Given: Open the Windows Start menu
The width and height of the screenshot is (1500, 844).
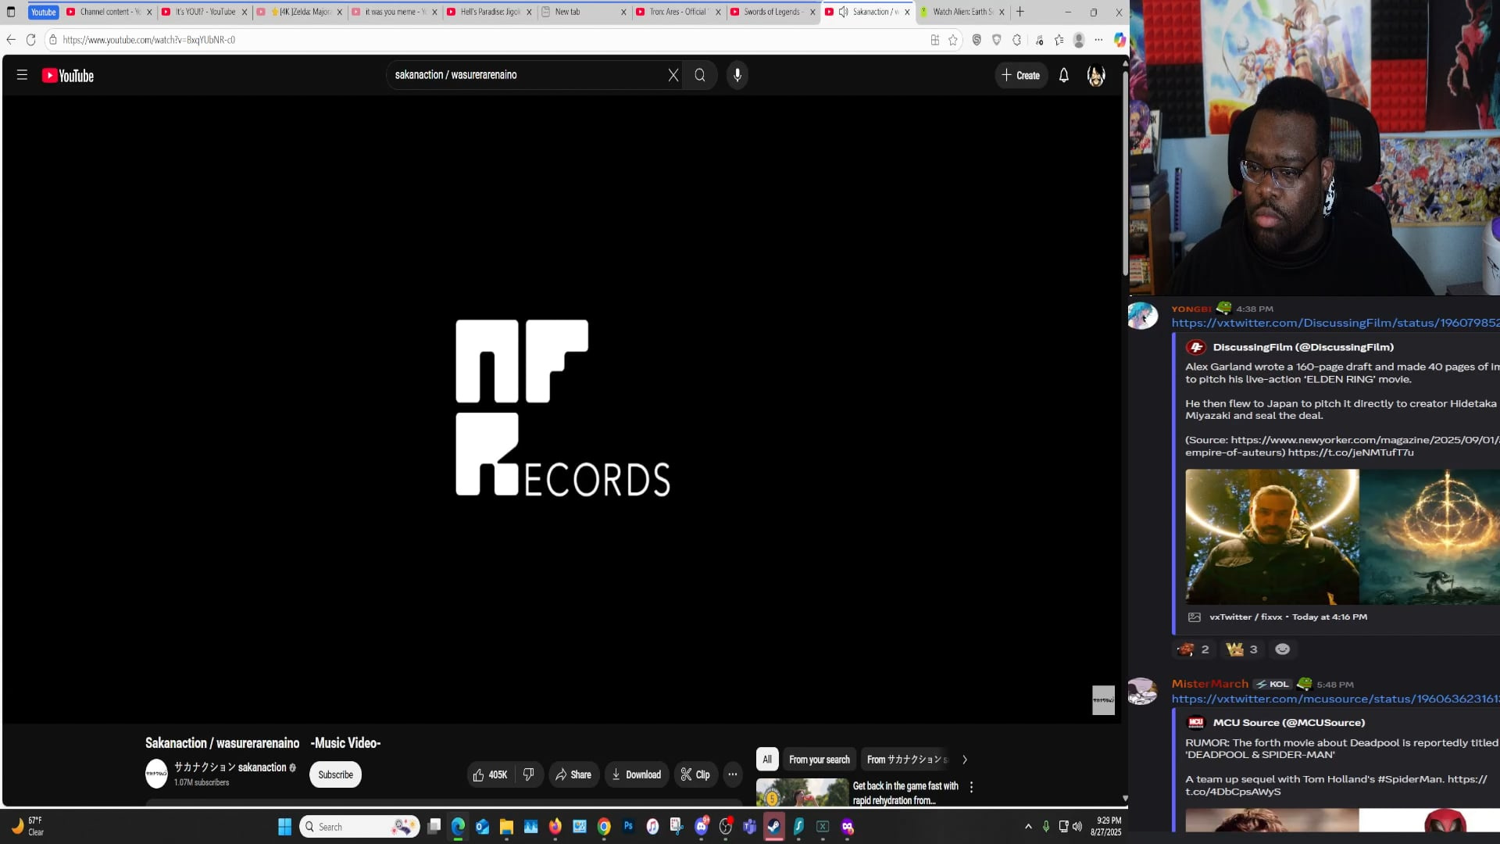Looking at the screenshot, I should [284, 827].
